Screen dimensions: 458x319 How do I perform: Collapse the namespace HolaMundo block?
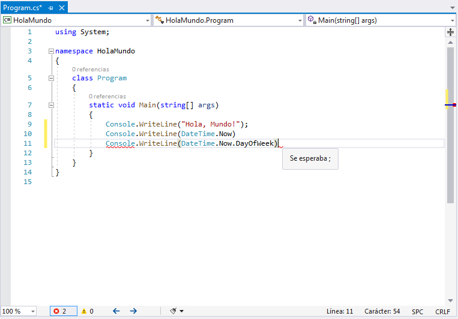pos(51,52)
